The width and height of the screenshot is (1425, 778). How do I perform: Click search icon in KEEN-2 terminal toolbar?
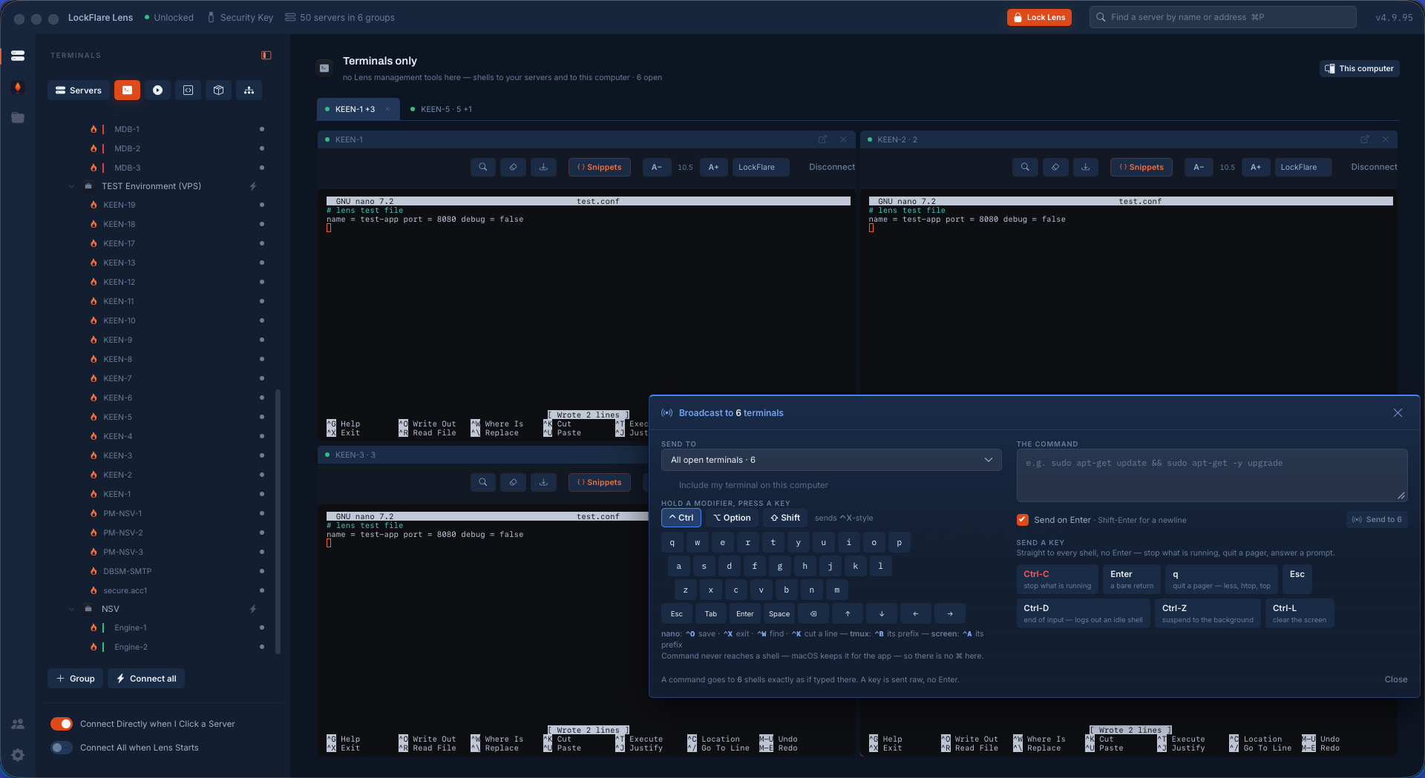pyautogui.click(x=1025, y=168)
